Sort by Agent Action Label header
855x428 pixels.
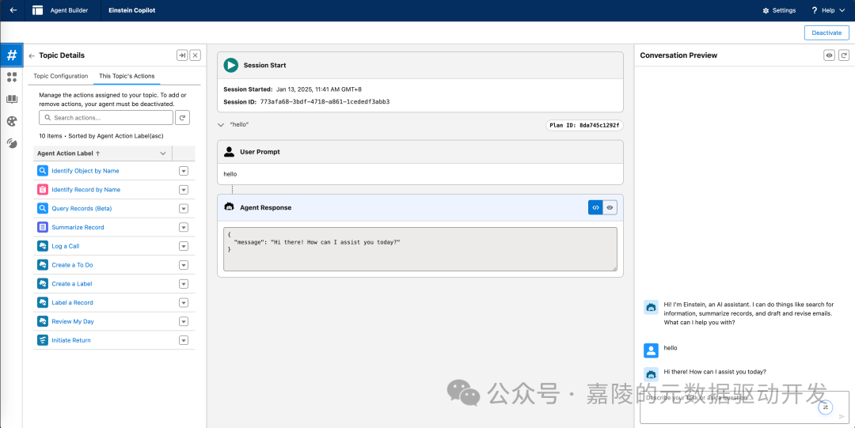pyautogui.click(x=68, y=153)
